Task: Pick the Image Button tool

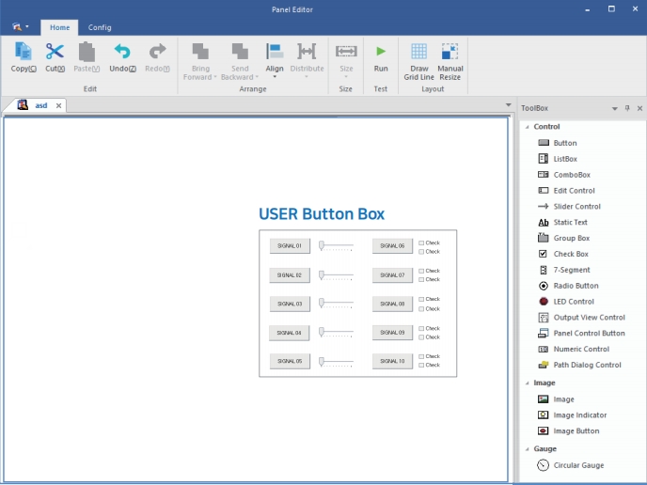Action: click(x=569, y=431)
